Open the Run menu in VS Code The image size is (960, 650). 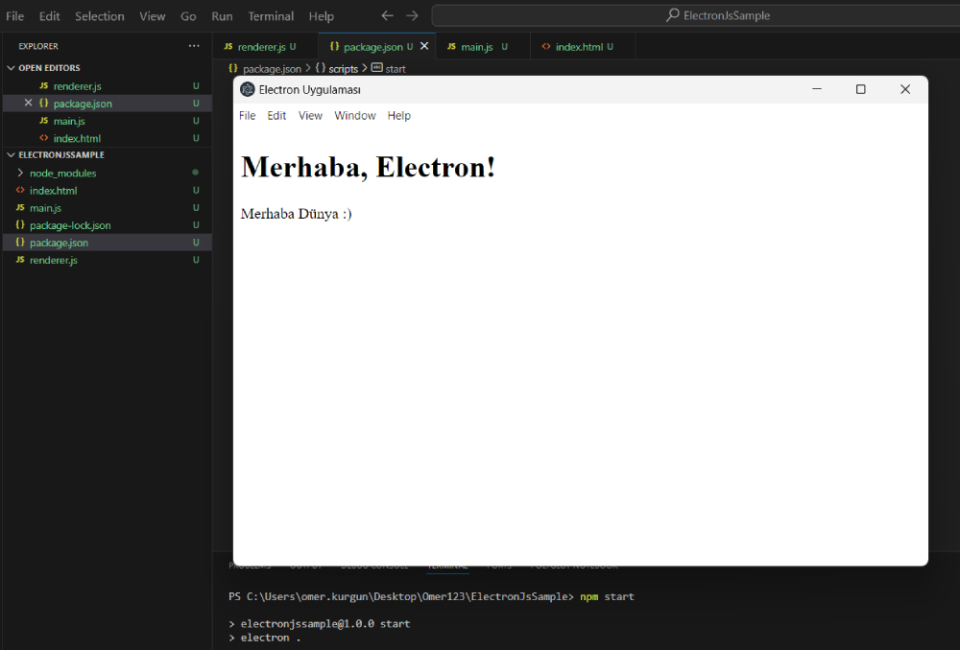[x=223, y=16]
